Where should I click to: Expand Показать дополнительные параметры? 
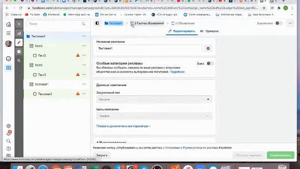click(x=123, y=126)
